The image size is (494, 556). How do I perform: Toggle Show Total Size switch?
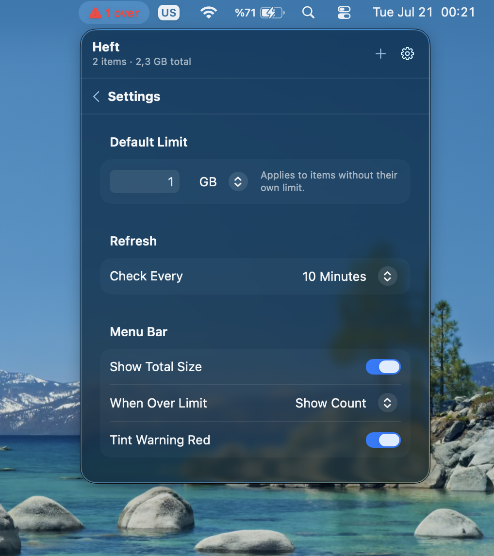pyautogui.click(x=383, y=367)
